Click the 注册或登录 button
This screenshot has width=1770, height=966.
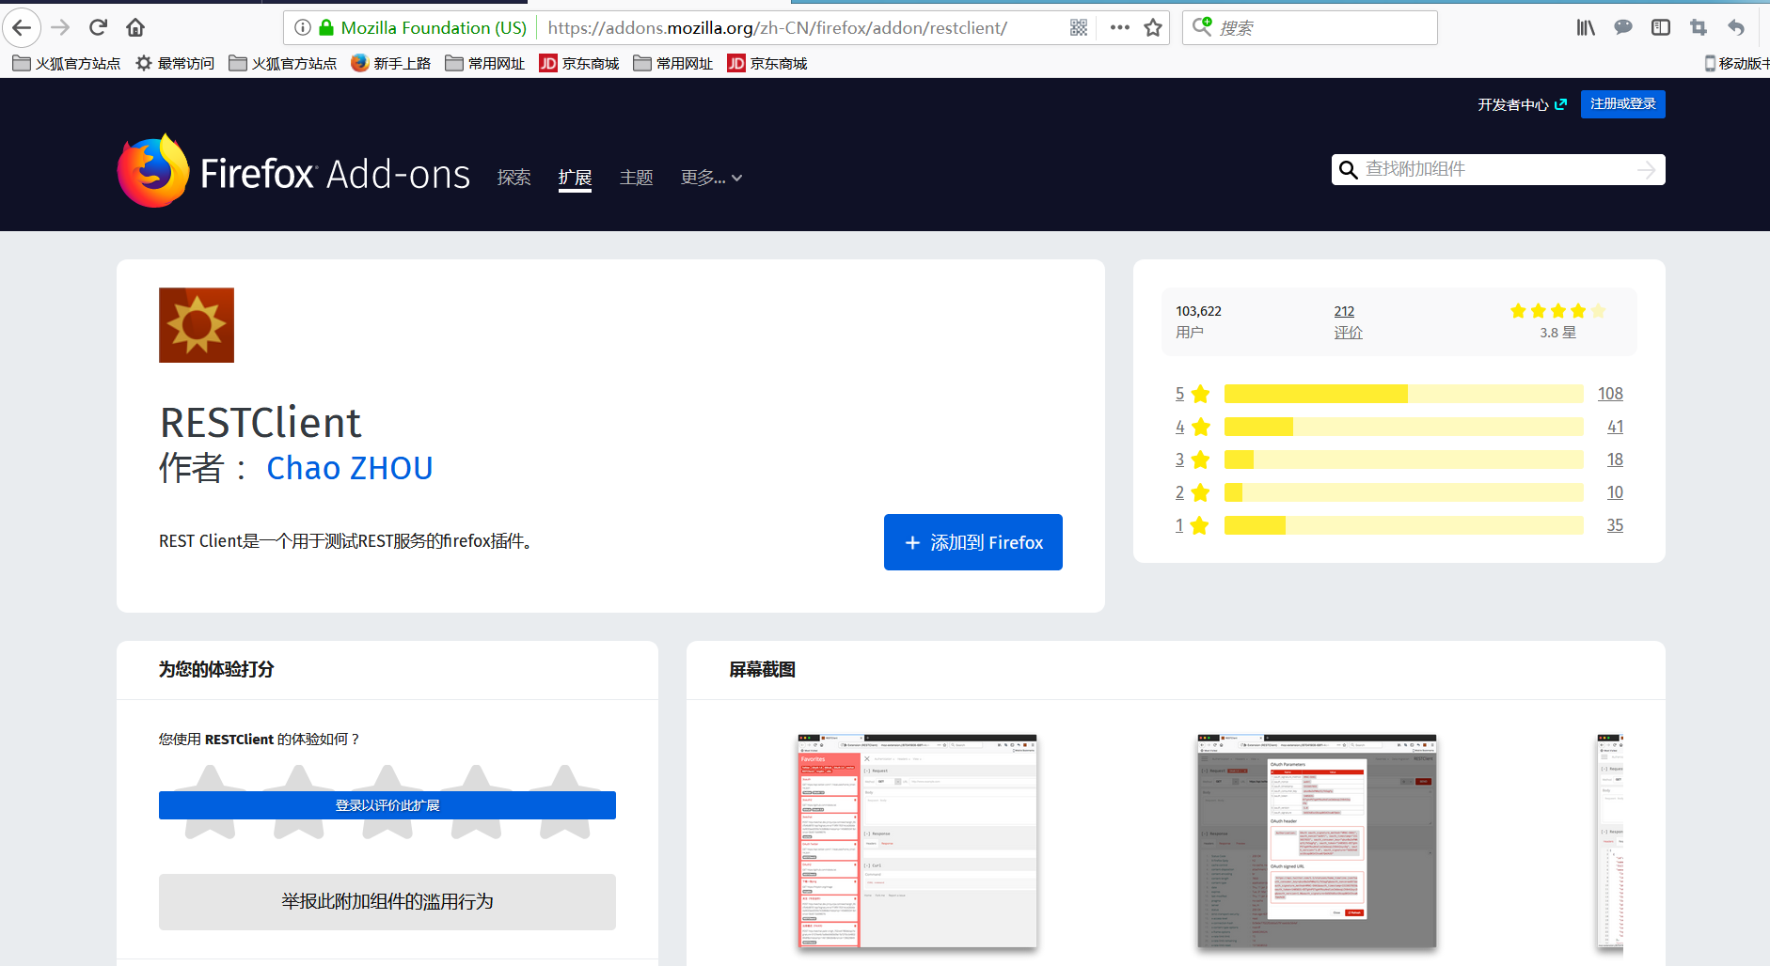1622,104
